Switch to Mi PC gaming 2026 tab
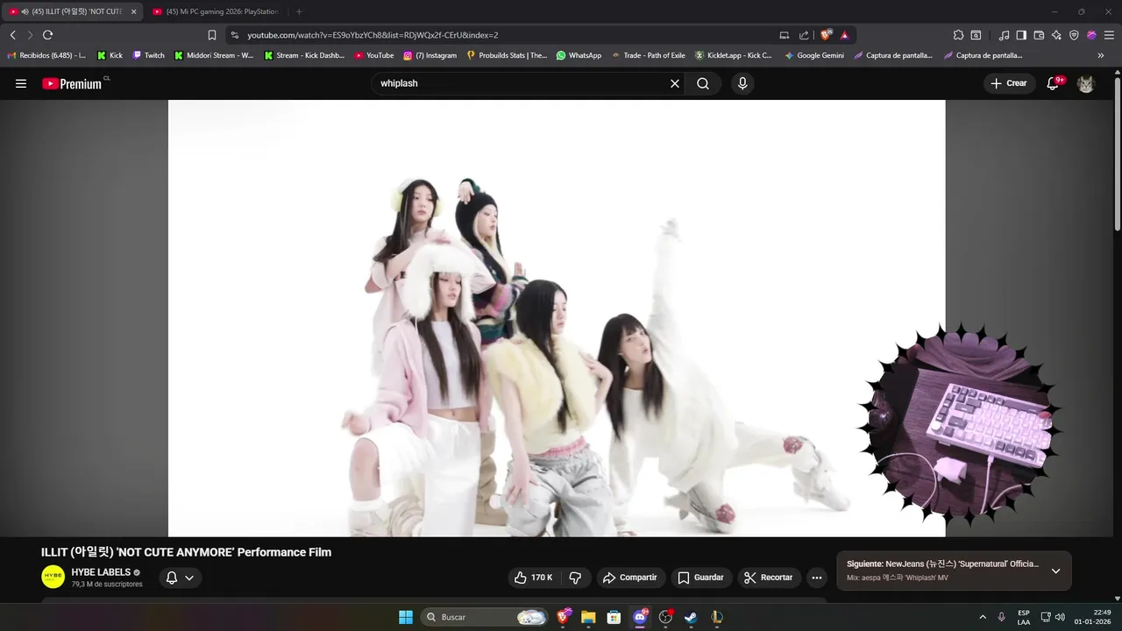1122x631 pixels. pyautogui.click(x=215, y=11)
